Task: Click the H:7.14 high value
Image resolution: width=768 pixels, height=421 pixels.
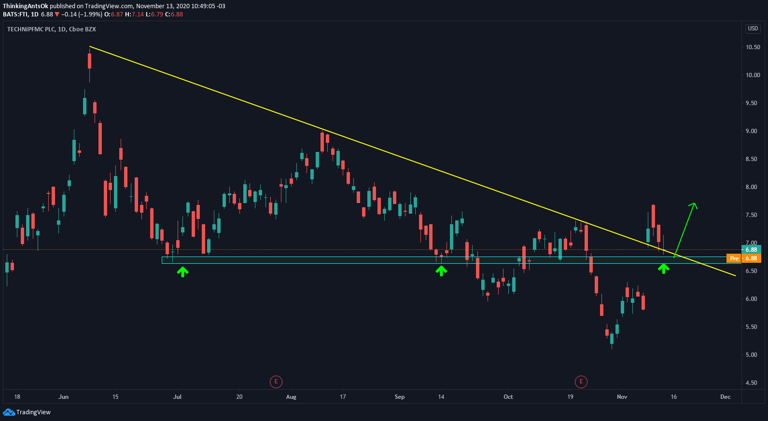Action: coord(134,14)
